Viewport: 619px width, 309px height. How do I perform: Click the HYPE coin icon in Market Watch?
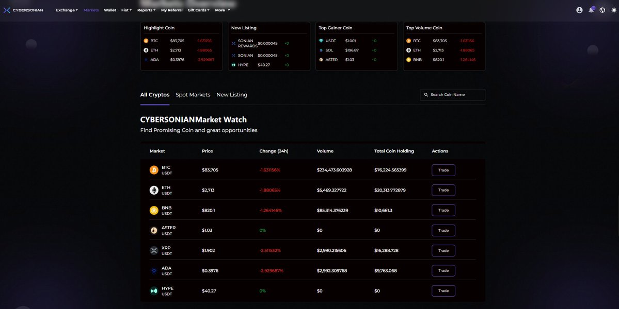(x=153, y=290)
